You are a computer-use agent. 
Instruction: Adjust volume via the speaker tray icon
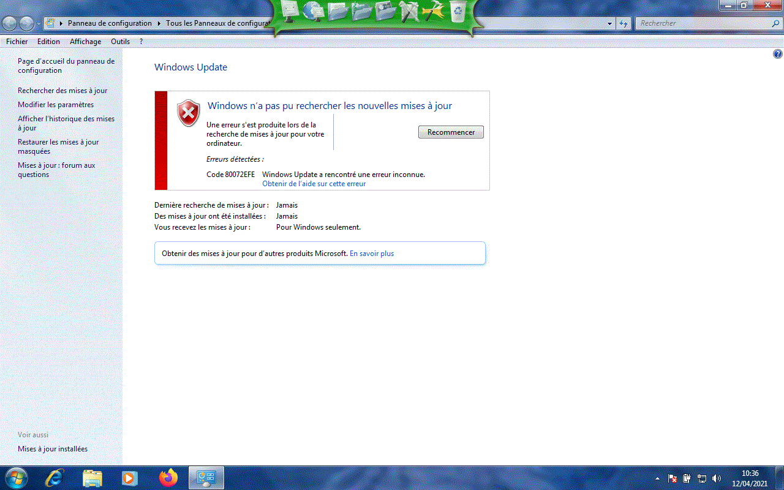[715, 478]
